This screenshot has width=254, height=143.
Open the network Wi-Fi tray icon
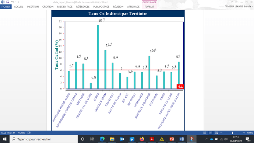[221, 139]
